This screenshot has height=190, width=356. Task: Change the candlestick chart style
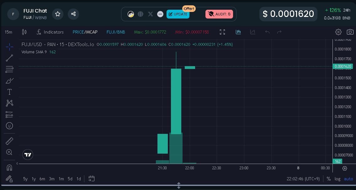(24, 32)
